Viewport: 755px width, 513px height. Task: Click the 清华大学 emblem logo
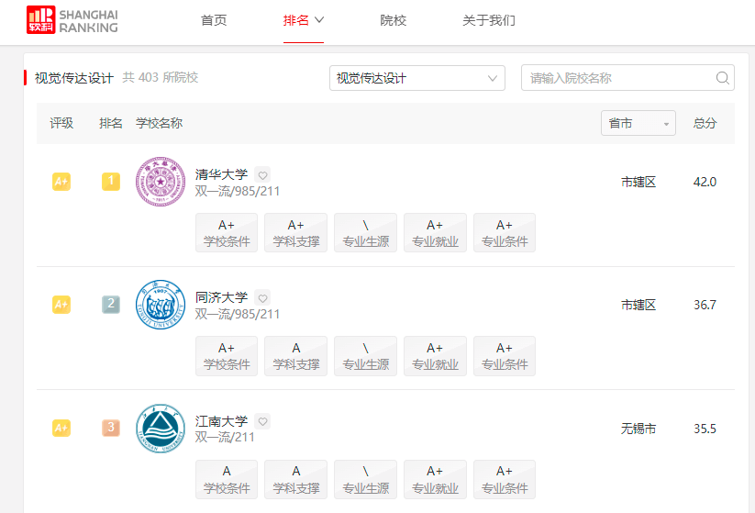[161, 182]
